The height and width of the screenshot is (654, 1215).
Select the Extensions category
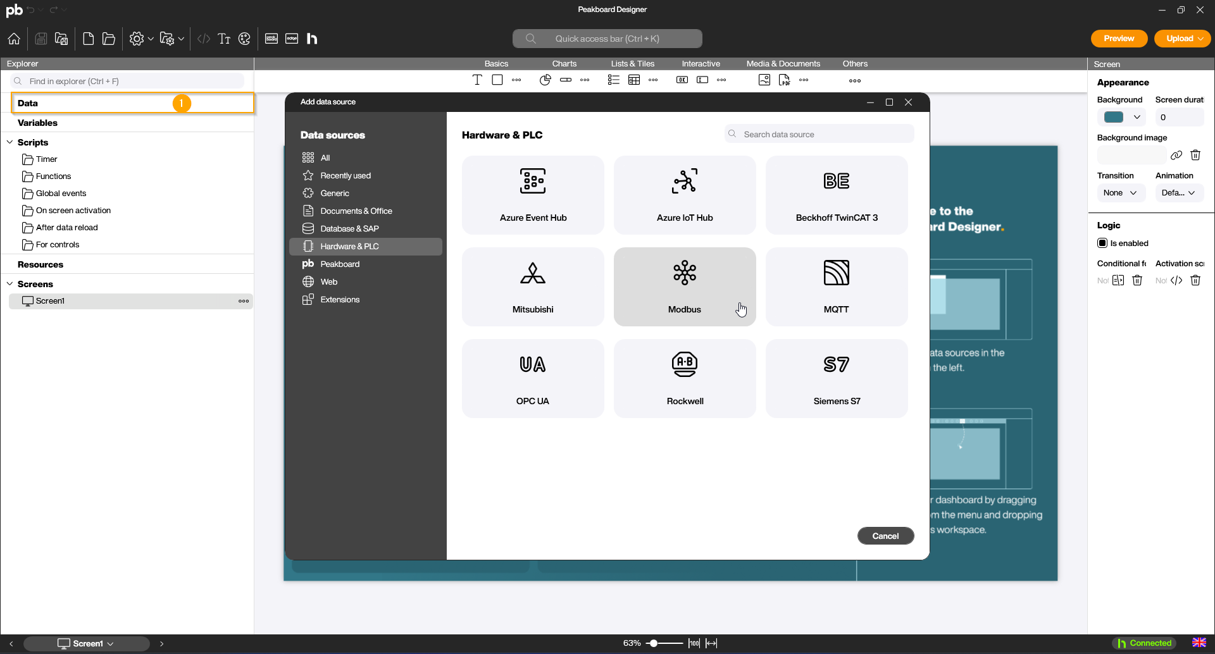pos(366,299)
